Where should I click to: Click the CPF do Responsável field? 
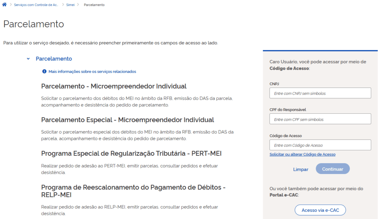click(x=320, y=119)
